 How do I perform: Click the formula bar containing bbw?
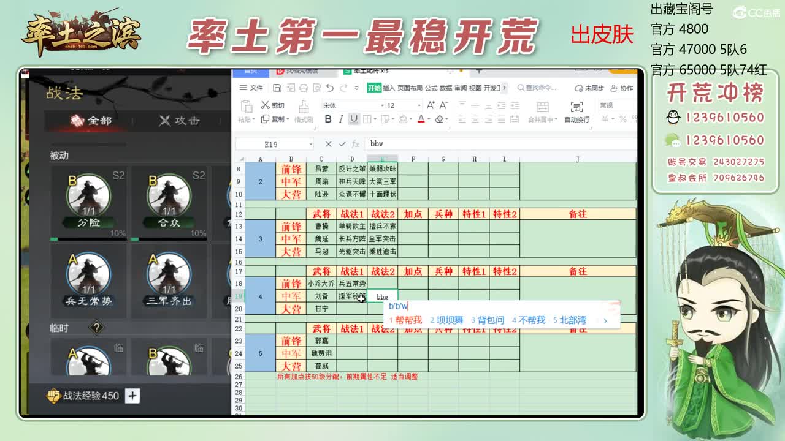(500, 145)
